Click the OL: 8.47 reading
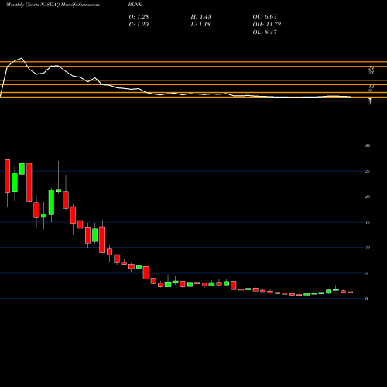The height and width of the screenshot is (387, 387). [x=265, y=32]
